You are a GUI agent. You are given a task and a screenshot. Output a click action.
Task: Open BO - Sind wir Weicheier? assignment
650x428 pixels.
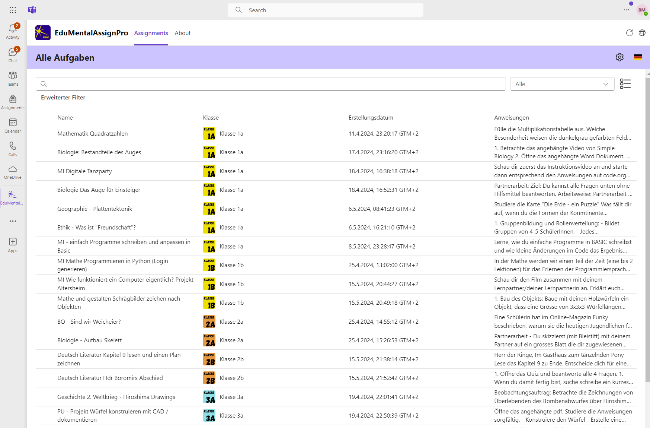point(89,321)
